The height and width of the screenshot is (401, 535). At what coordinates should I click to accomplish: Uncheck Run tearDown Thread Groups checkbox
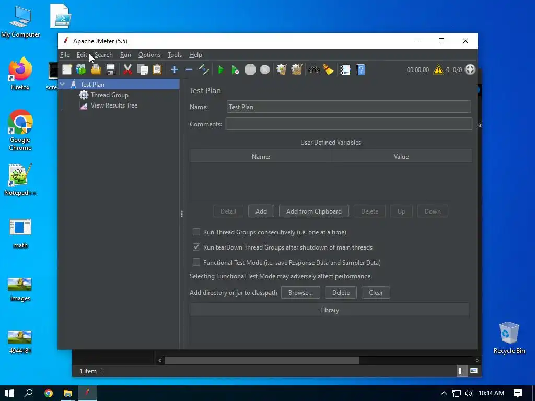(196, 247)
